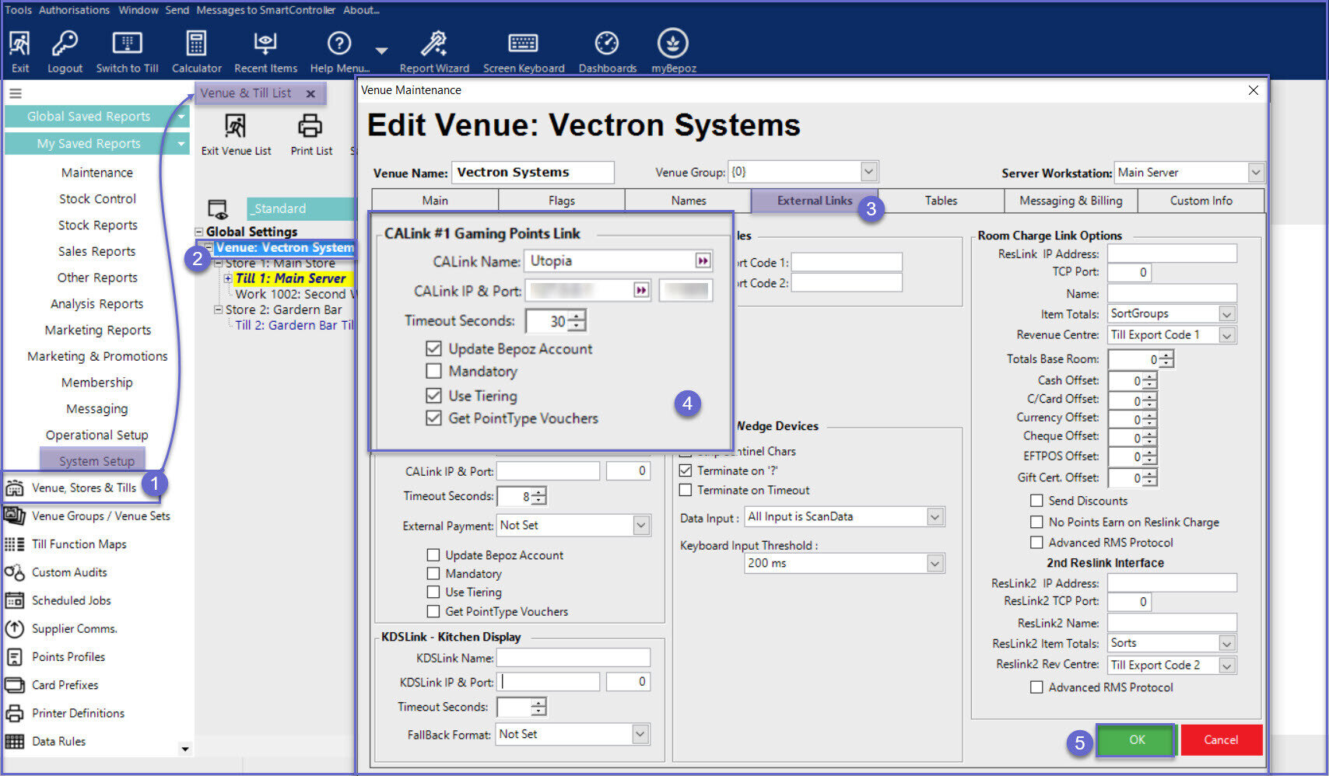
Task: Open Membership in the sidebar
Action: 97,383
